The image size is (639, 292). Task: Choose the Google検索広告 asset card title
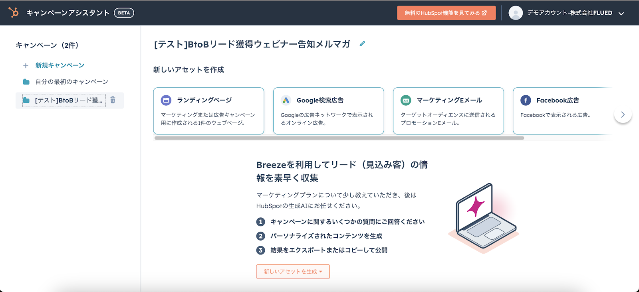(320, 100)
